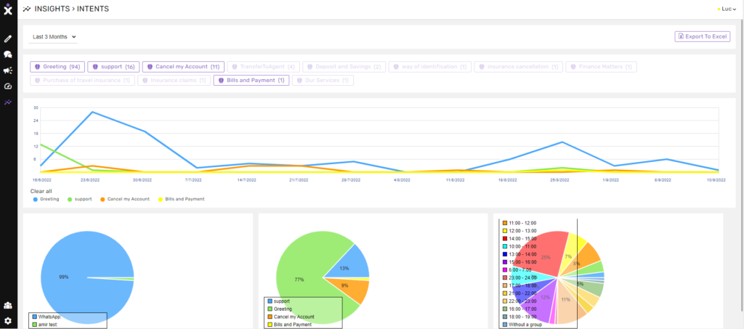Toggle the Insurance claims (1) chip
The height and width of the screenshot is (329, 744).
point(174,81)
